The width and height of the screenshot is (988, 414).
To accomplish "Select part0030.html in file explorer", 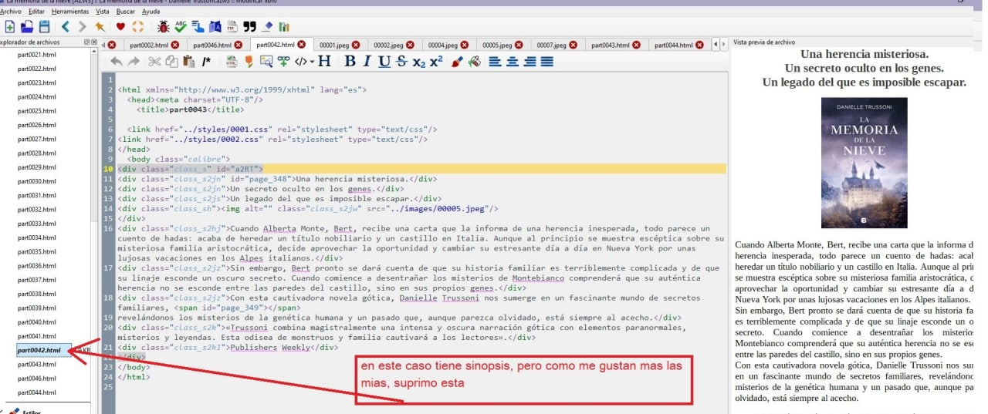I will 36,181.
